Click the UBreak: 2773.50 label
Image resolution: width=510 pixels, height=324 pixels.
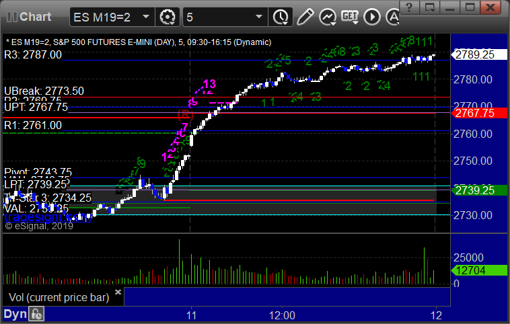(x=44, y=91)
